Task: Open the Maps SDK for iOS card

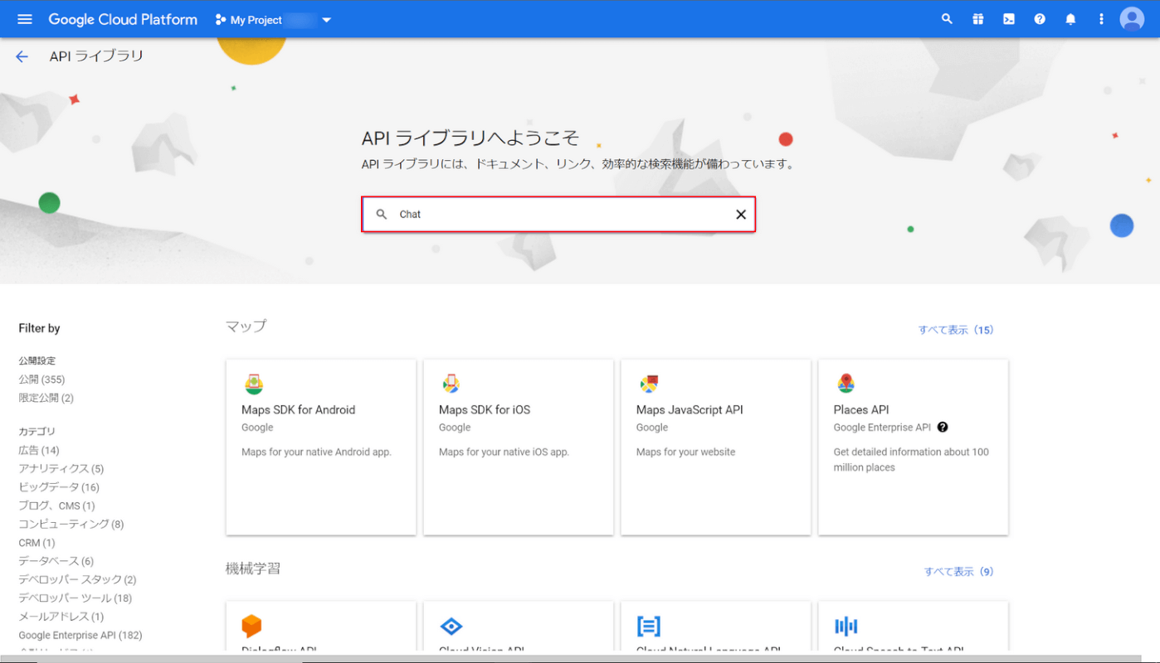Action: (x=519, y=447)
